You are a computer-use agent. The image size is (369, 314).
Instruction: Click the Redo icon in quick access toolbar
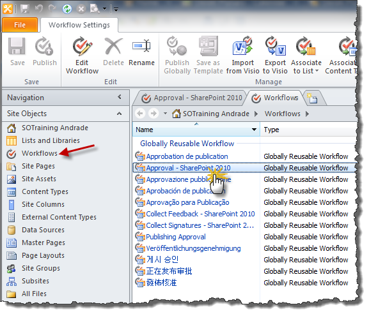click(x=52, y=9)
